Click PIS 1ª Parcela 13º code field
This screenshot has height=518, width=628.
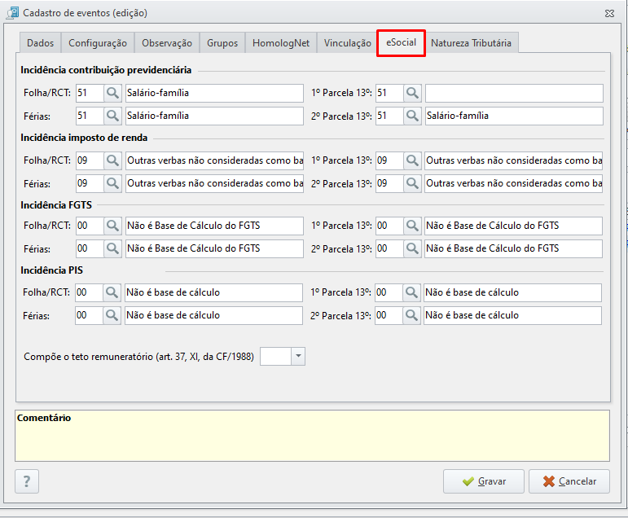tap(389, 293)
